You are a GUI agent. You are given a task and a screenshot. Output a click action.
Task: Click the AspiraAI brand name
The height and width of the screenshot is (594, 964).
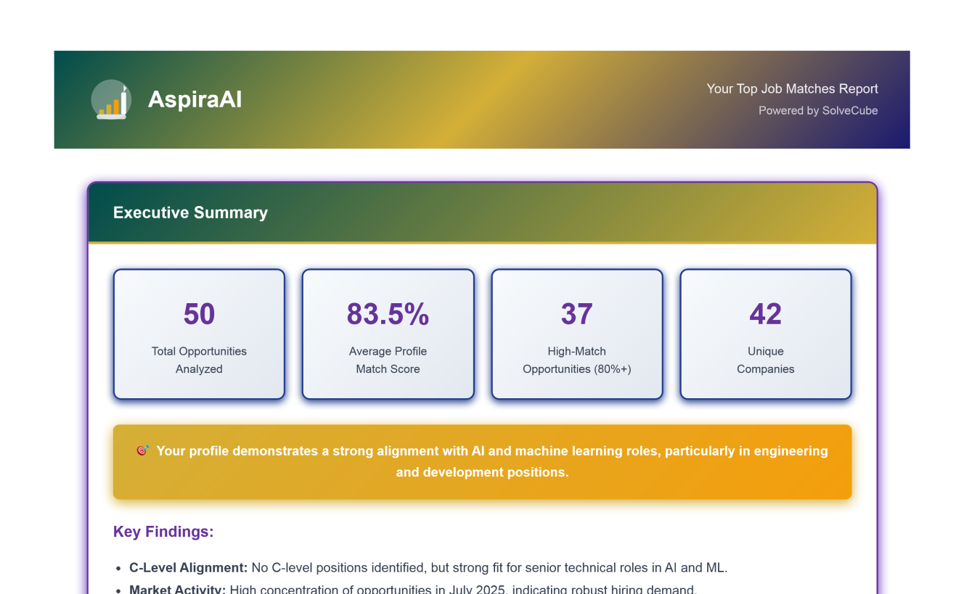pyautogui.click(x=195, y=99)
